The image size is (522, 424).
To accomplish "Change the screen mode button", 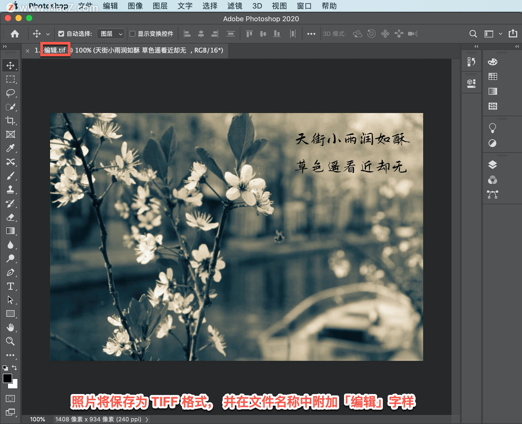I will tap(10, 412).
